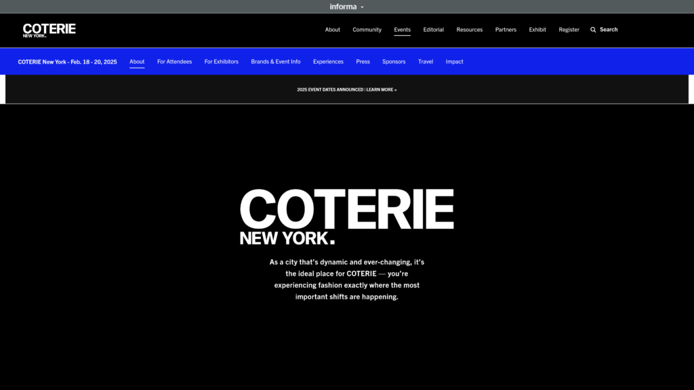This screenshot has width=694, height=390.
Task: Click the Search label in header
Action: click(x=609, y=30)
